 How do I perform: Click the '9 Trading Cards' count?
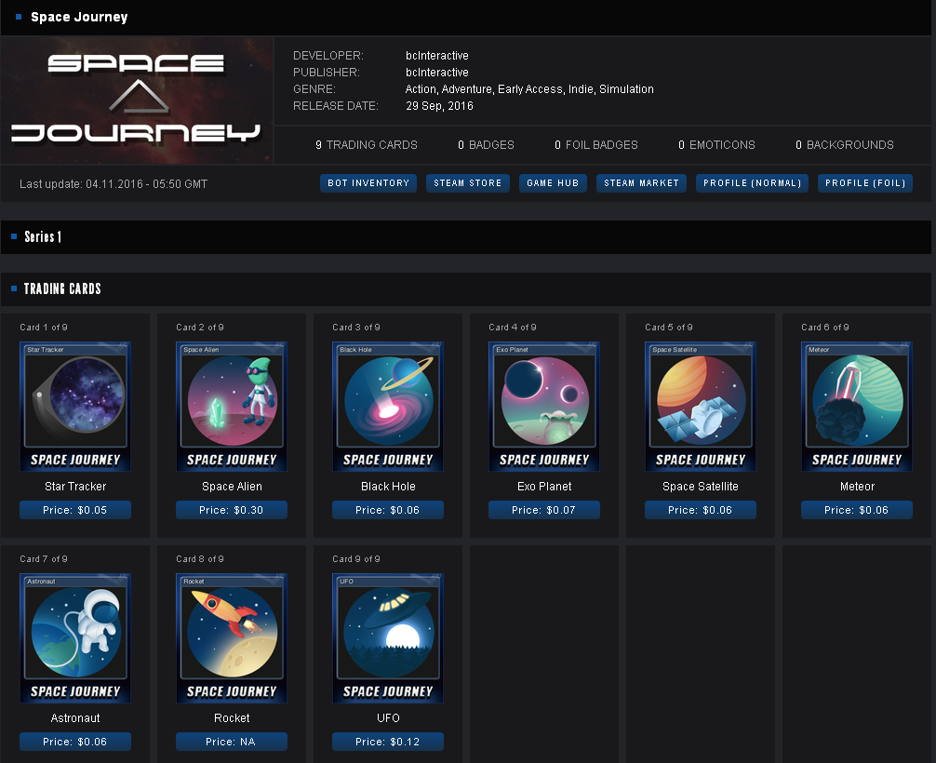tap(367, 145)
